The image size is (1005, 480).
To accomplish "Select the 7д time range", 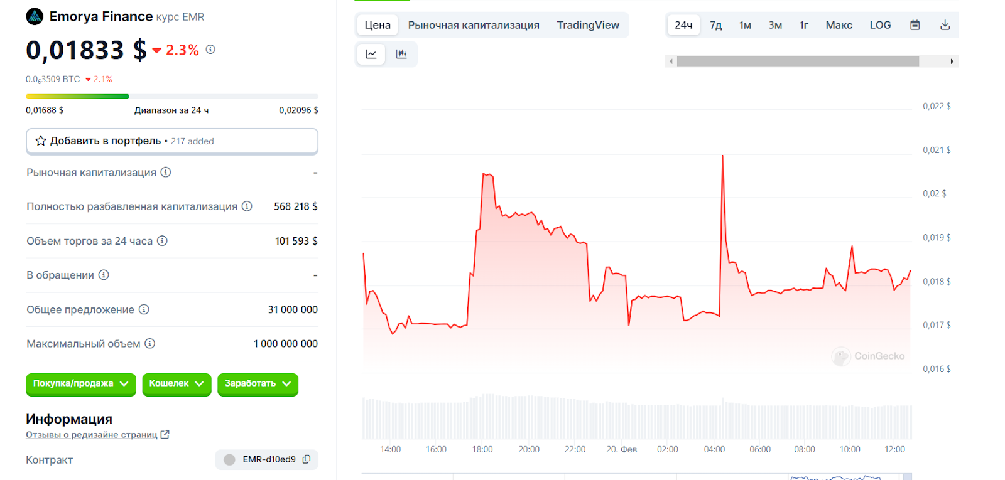I will [716, 25].
